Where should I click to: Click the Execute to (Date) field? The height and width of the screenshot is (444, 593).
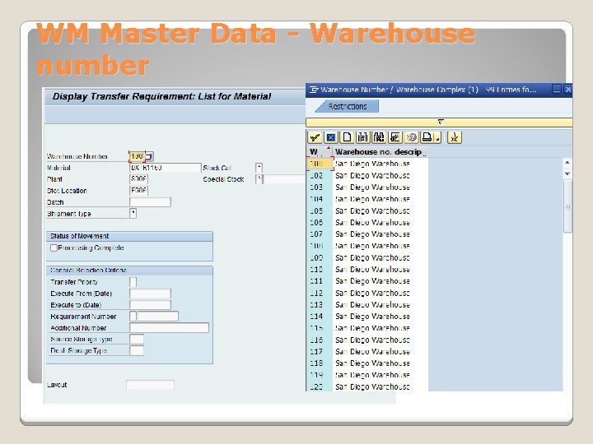150,305
